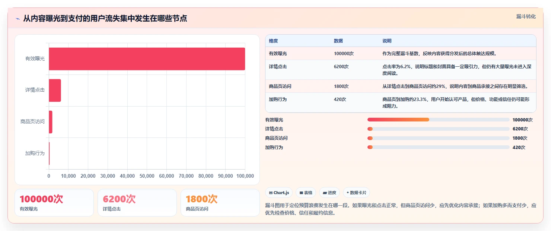Click the 1800次 商品页访问 stat card

pos(220,203)
